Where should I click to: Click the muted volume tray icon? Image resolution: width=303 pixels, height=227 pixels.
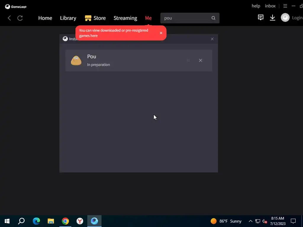(265, 221)
